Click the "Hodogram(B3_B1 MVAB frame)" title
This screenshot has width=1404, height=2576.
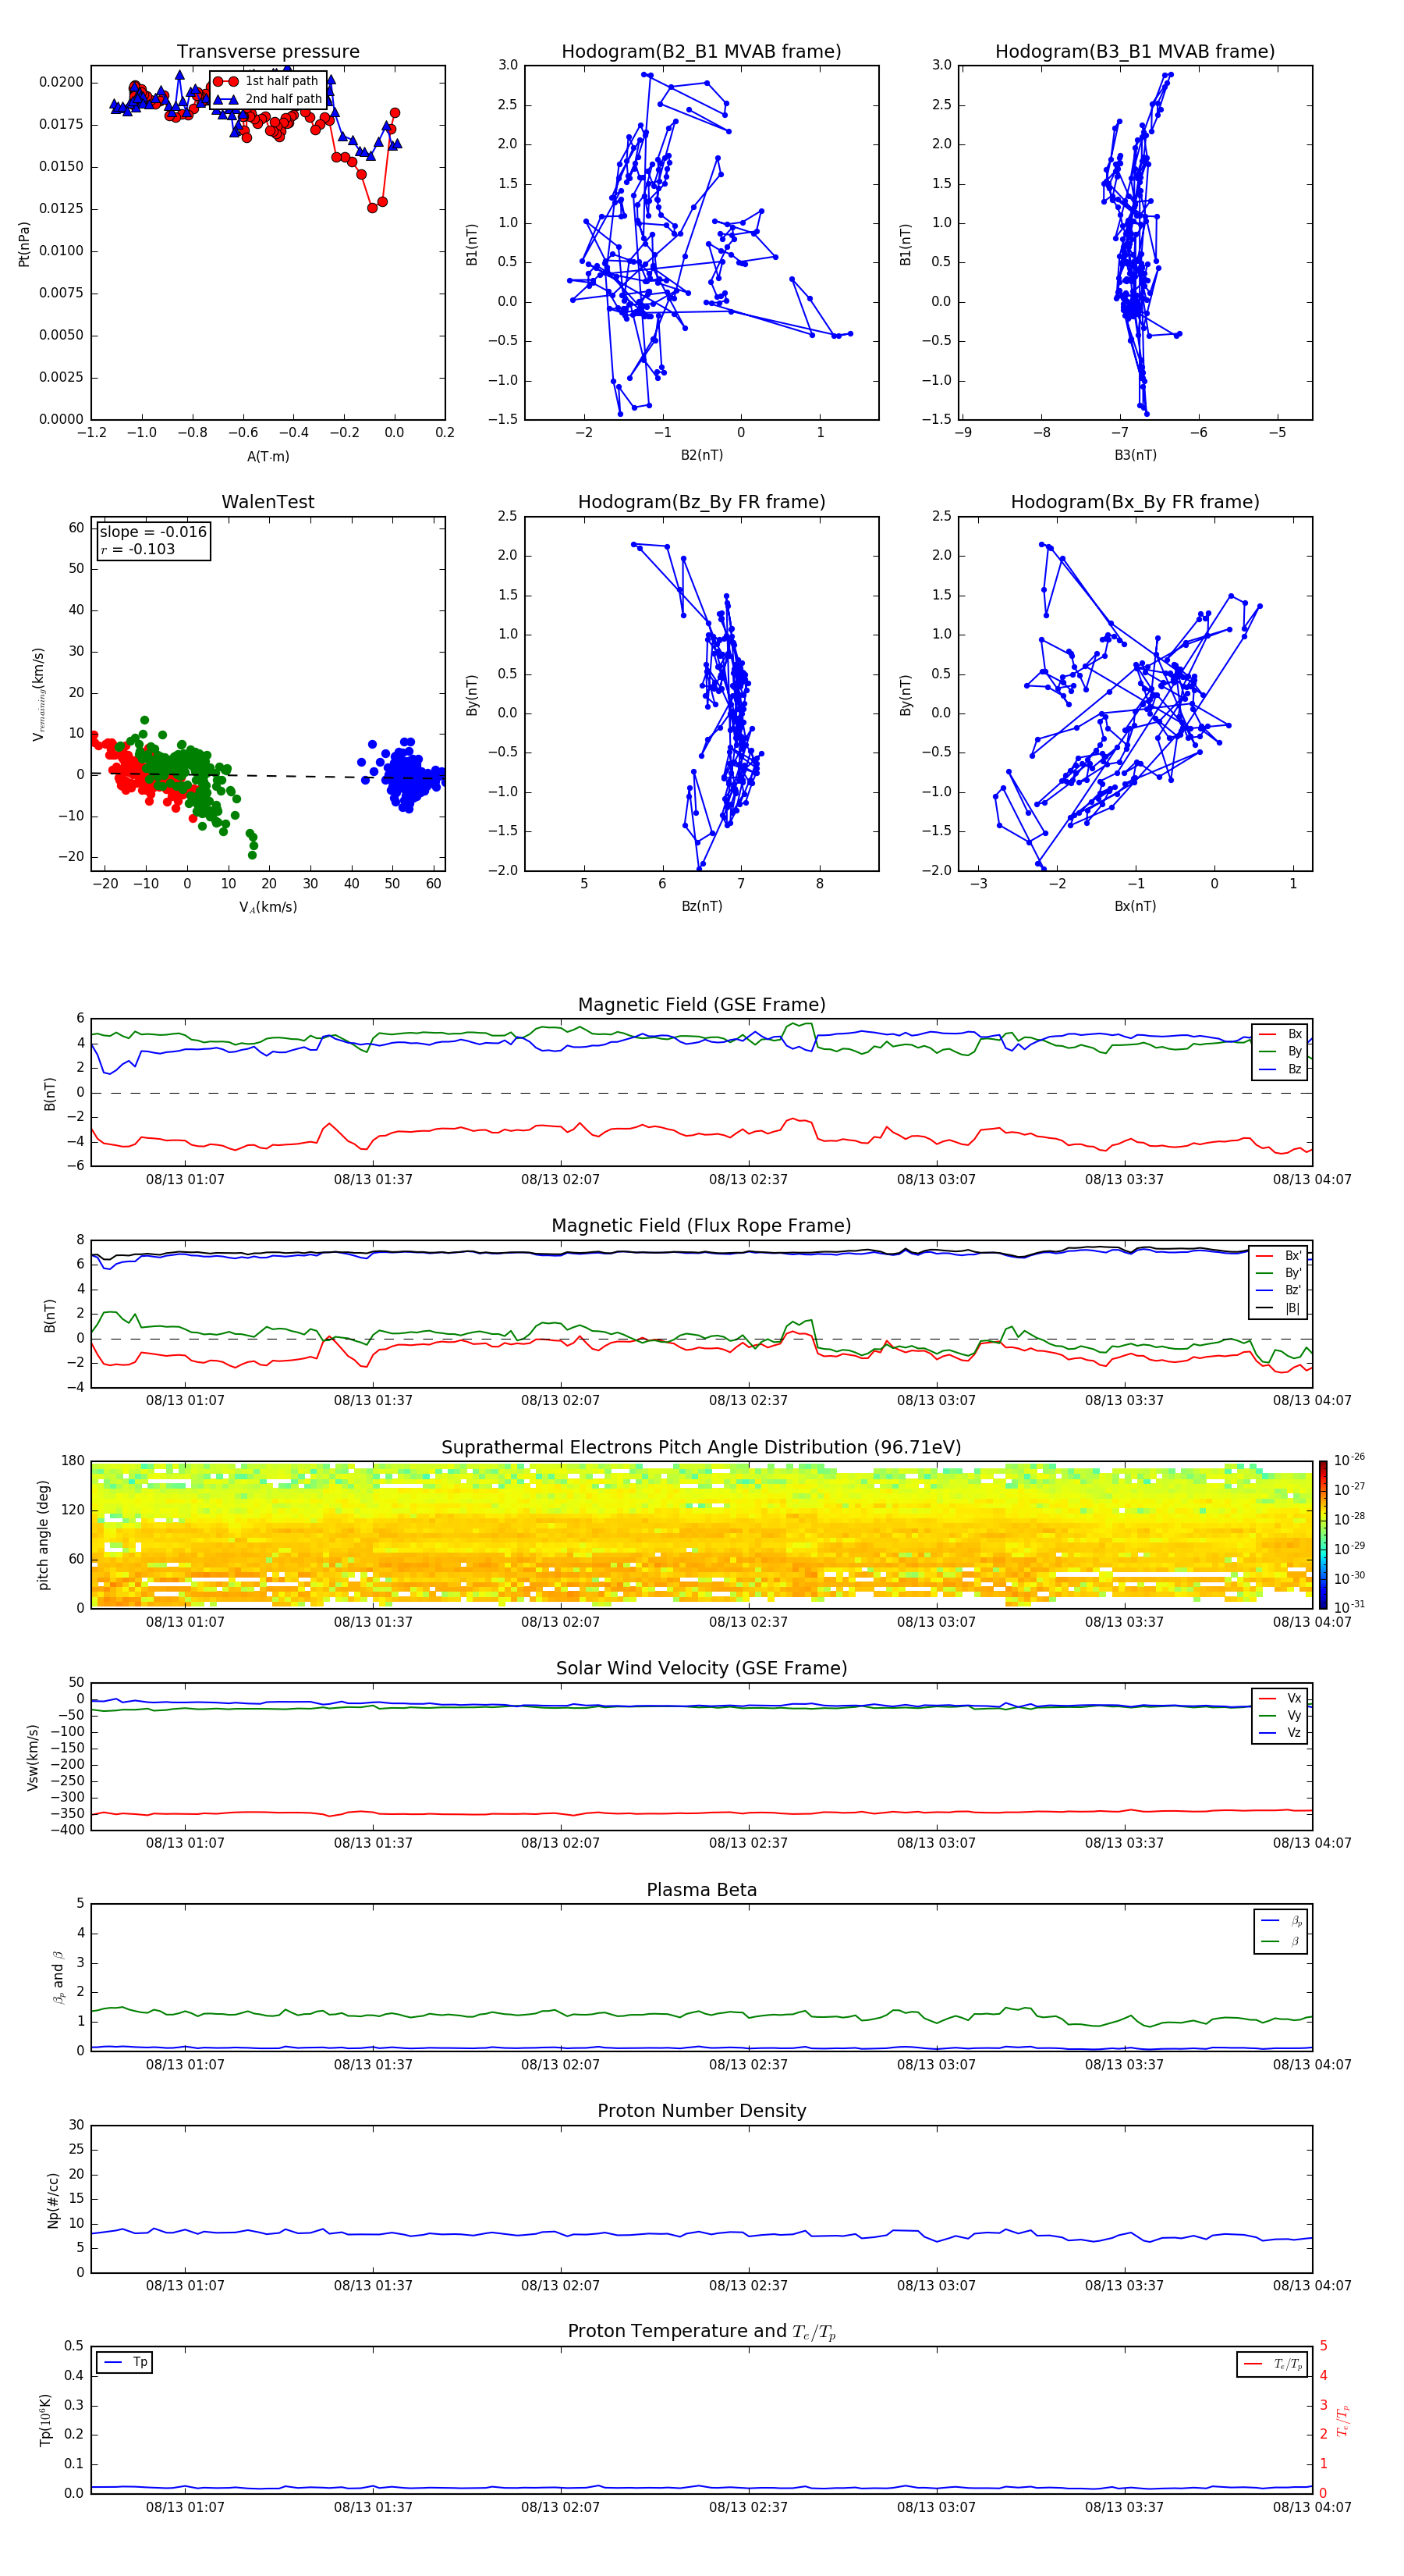click(1135, 52)
